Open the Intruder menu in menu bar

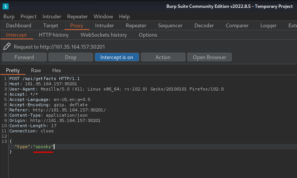coord(52,17)
